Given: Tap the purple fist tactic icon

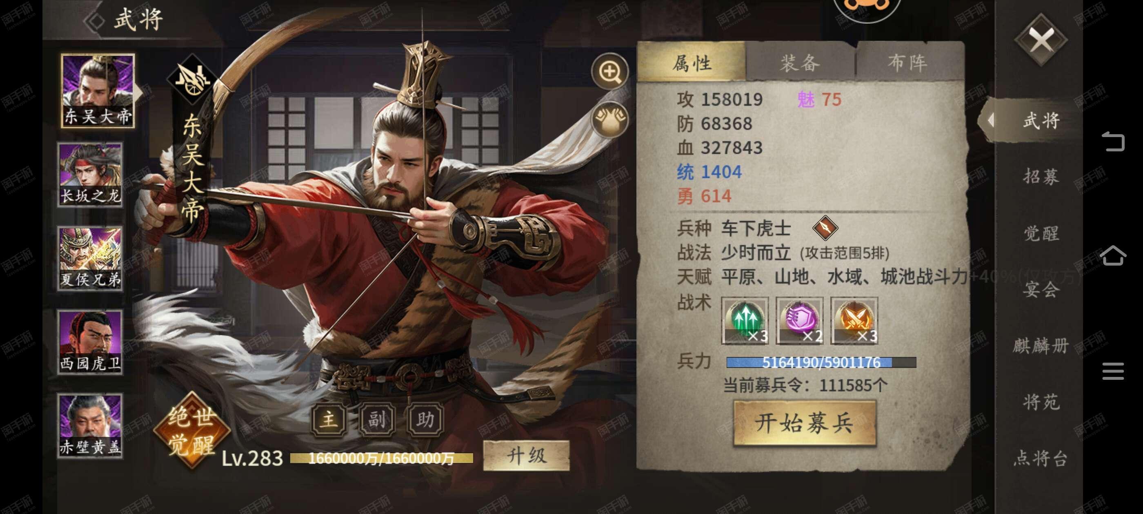Looking at the screenshot, I should [x=800, y=321].
